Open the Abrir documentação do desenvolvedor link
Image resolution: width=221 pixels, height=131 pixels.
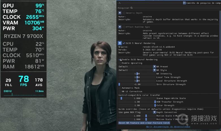[168, 127]
